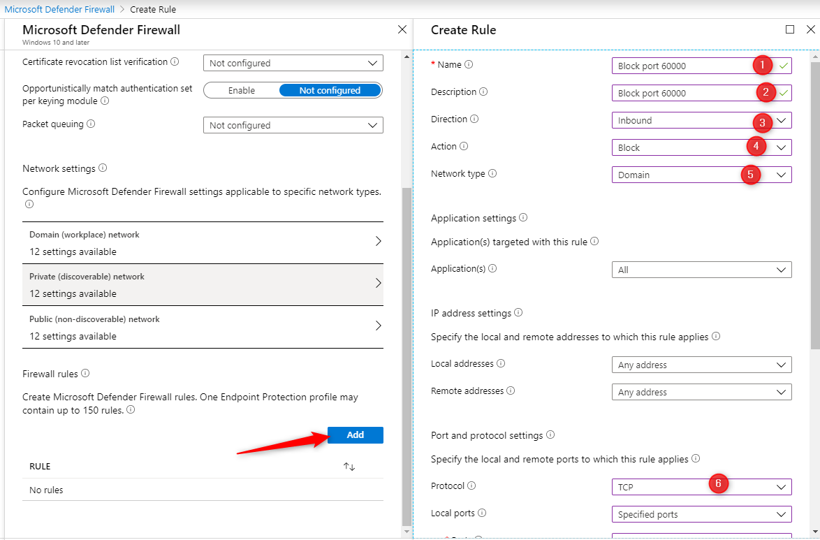The image size is (820, 540).
Task: Open Action info icon
Action: coord(463,146)
